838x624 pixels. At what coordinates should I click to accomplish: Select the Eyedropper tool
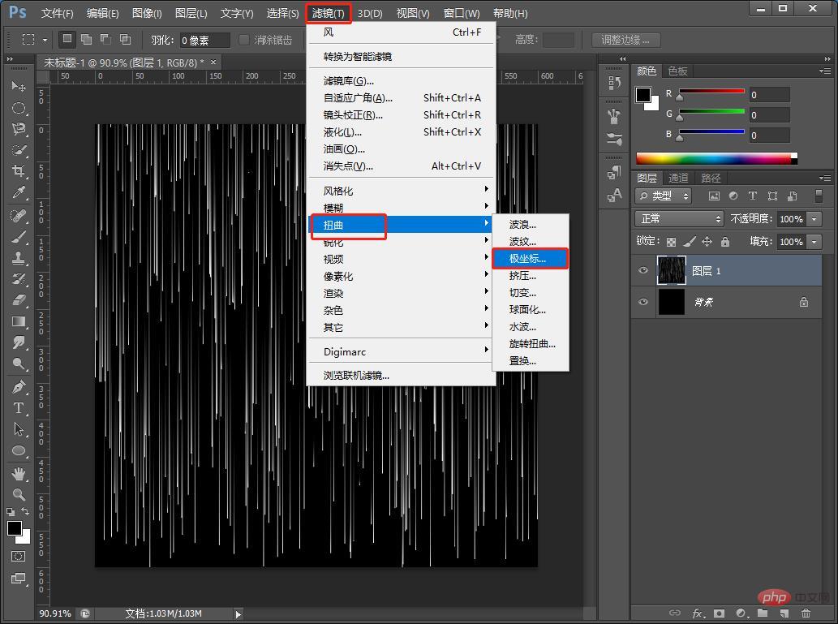(x=19, y=192)
